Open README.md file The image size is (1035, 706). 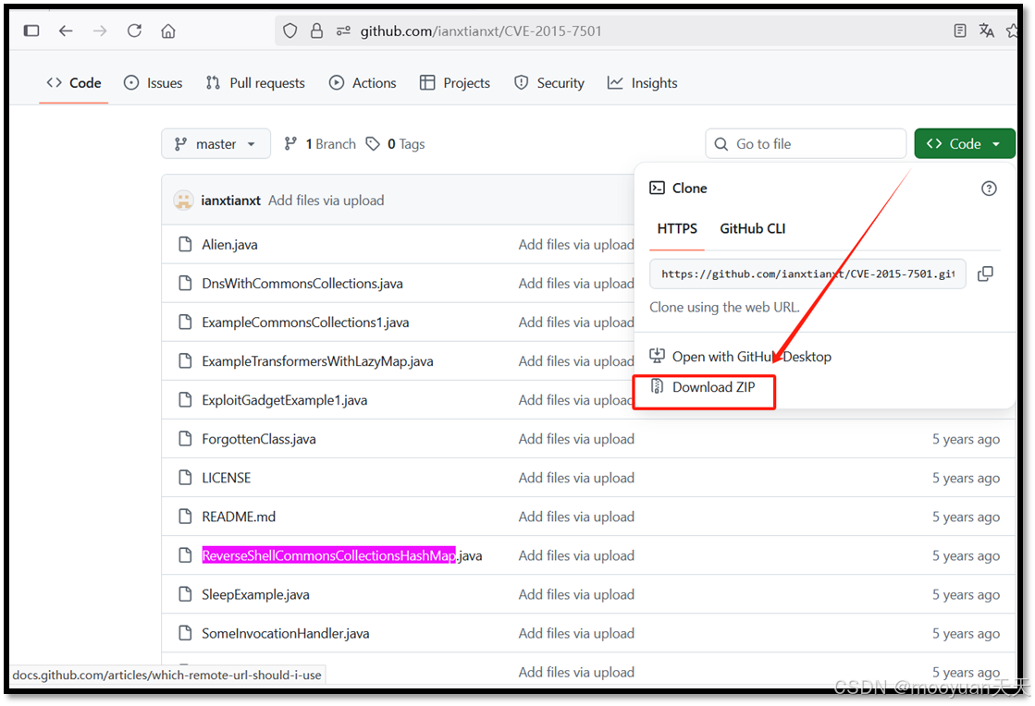[x=239, y=517]
